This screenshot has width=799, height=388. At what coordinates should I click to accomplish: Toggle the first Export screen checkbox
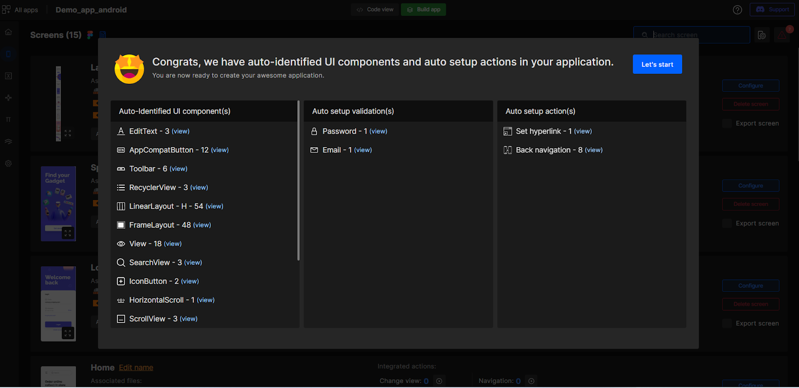pos(727,124)
